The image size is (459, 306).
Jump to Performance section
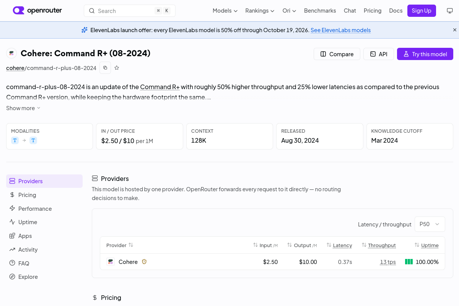(x=44, y=209)
